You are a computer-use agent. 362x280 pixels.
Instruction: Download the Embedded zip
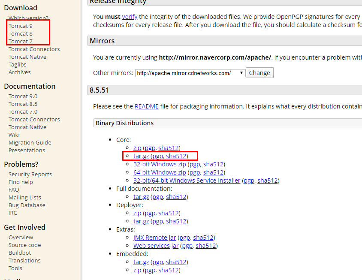137,270
